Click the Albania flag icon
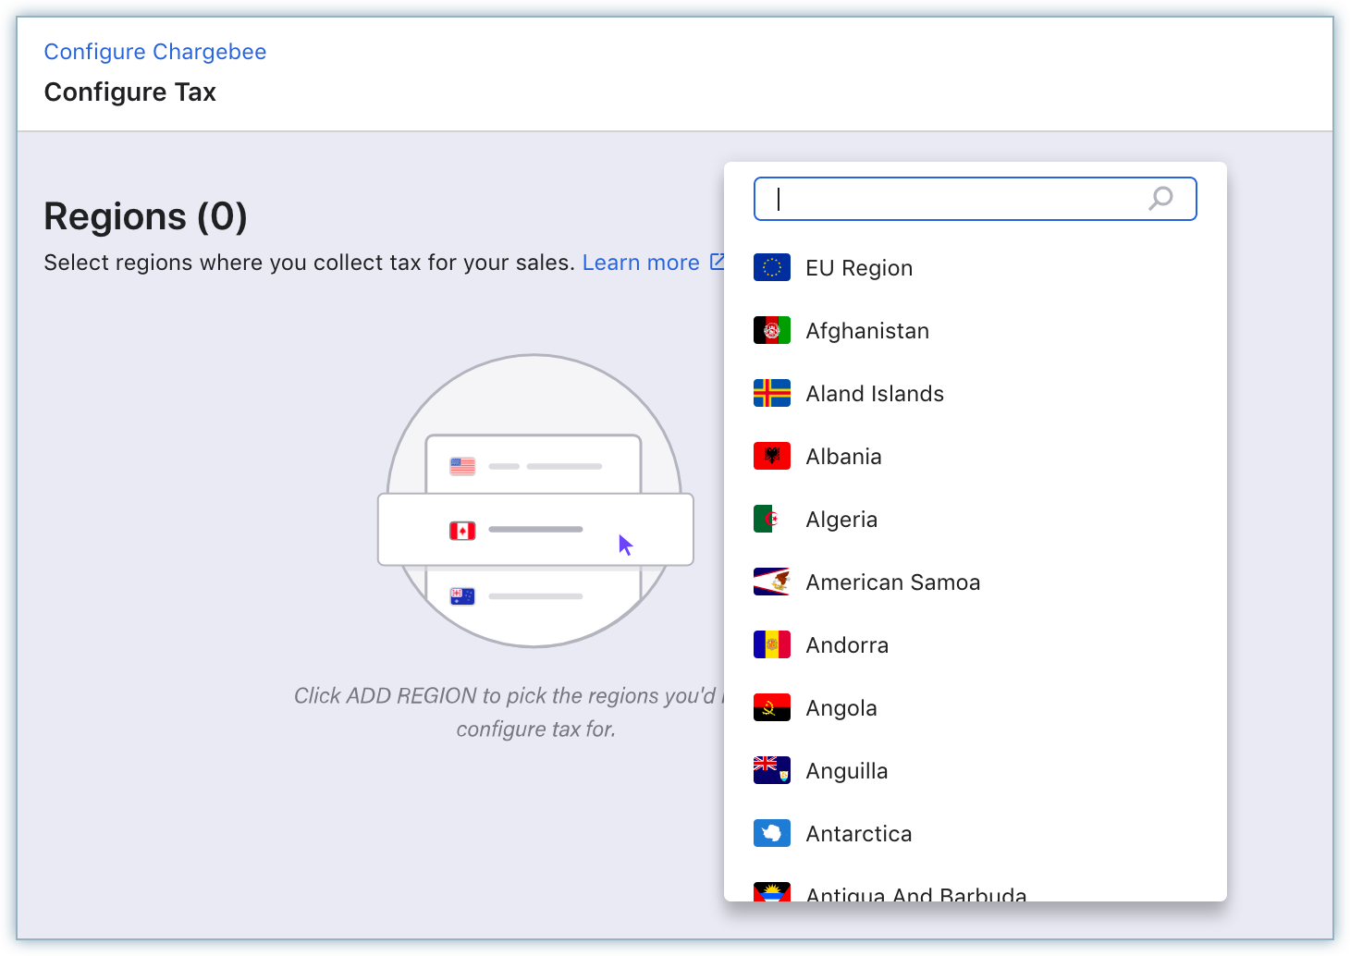 (x=771, y=456)
